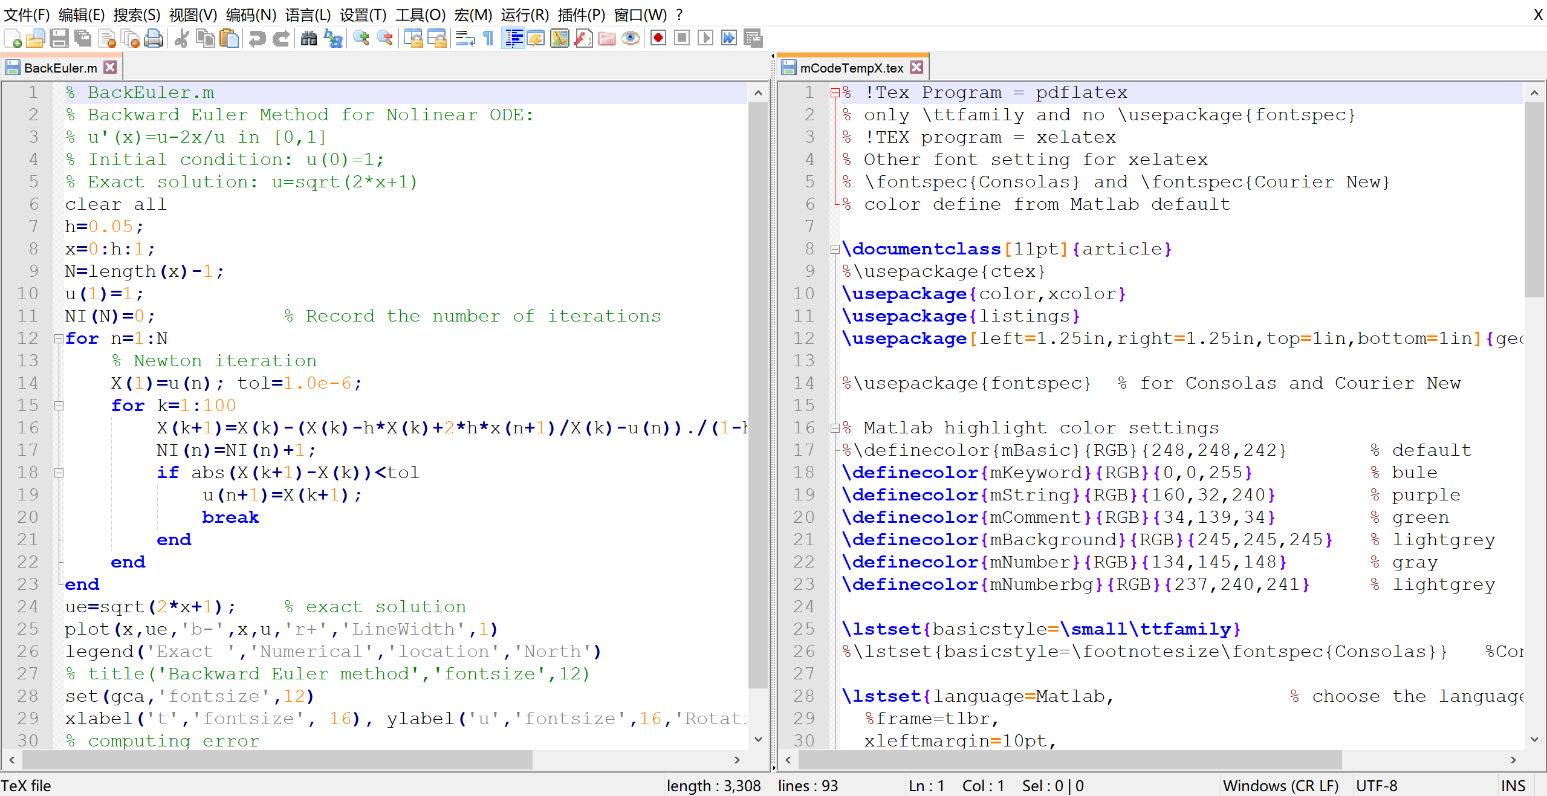Open the 编辑(E) menu

[82, 15]
